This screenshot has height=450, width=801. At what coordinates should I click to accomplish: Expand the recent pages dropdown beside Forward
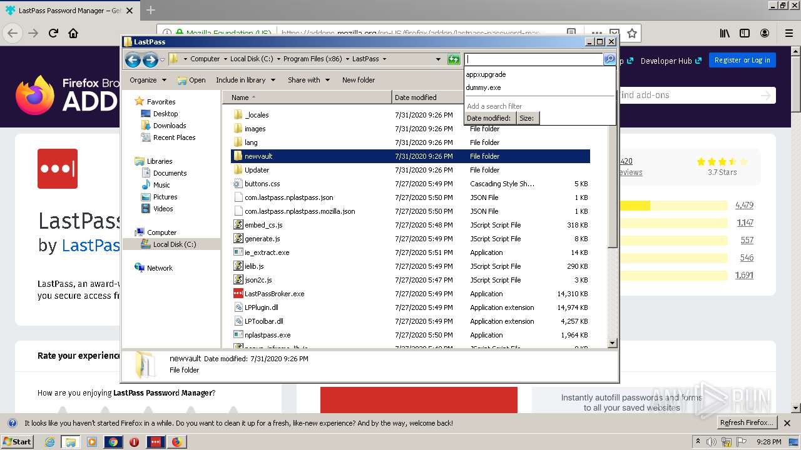click(x=163, y=60)
